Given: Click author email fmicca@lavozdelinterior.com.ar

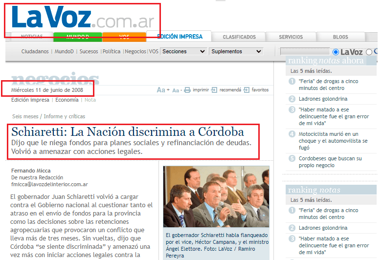Looking at the screenshot, I should click(x=49, y=184).
